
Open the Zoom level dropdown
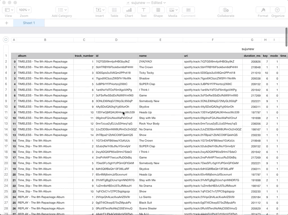click(24, 10)
